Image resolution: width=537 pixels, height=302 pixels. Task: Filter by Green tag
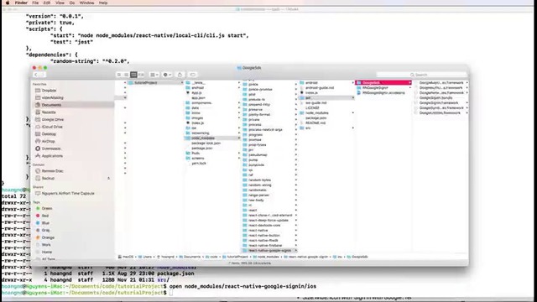pyautogui.click(x=44, y=208)
